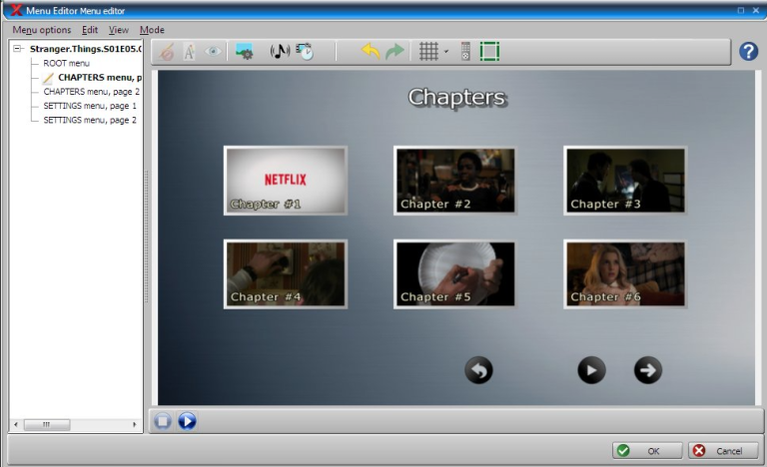Open the grid options dropdown arrow
767x467 pixels.
(445, 51)
